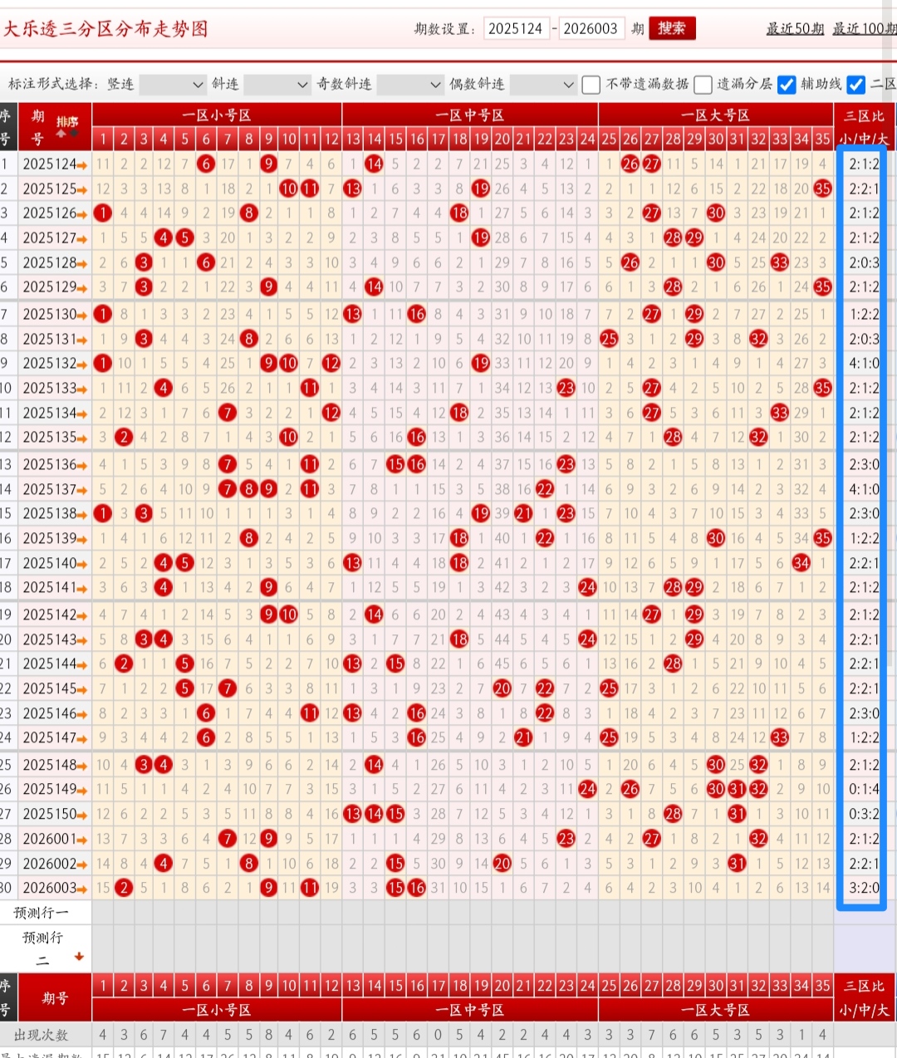The image size is (897, 1058).
Task: Open the arrow icon next to 2025140
Action: tap(82, 564)
